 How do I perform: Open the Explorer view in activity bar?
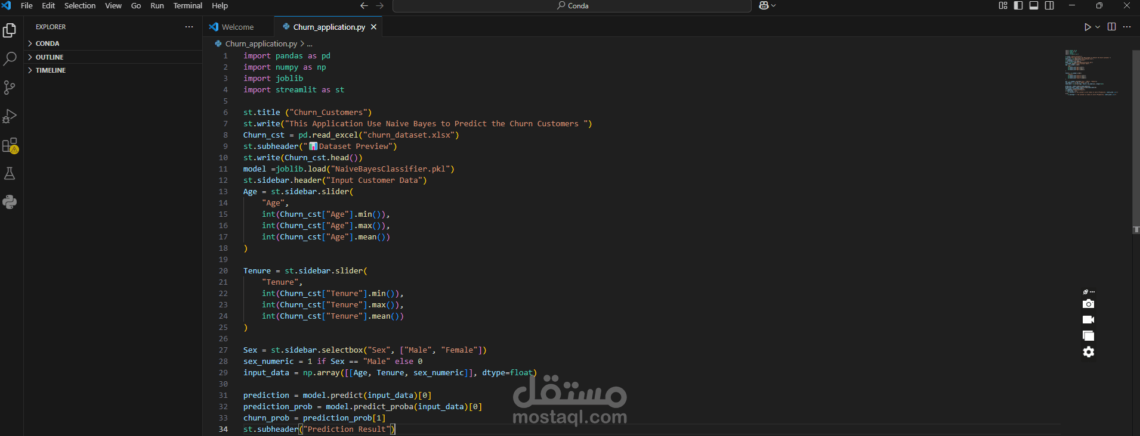click(10, 30)
